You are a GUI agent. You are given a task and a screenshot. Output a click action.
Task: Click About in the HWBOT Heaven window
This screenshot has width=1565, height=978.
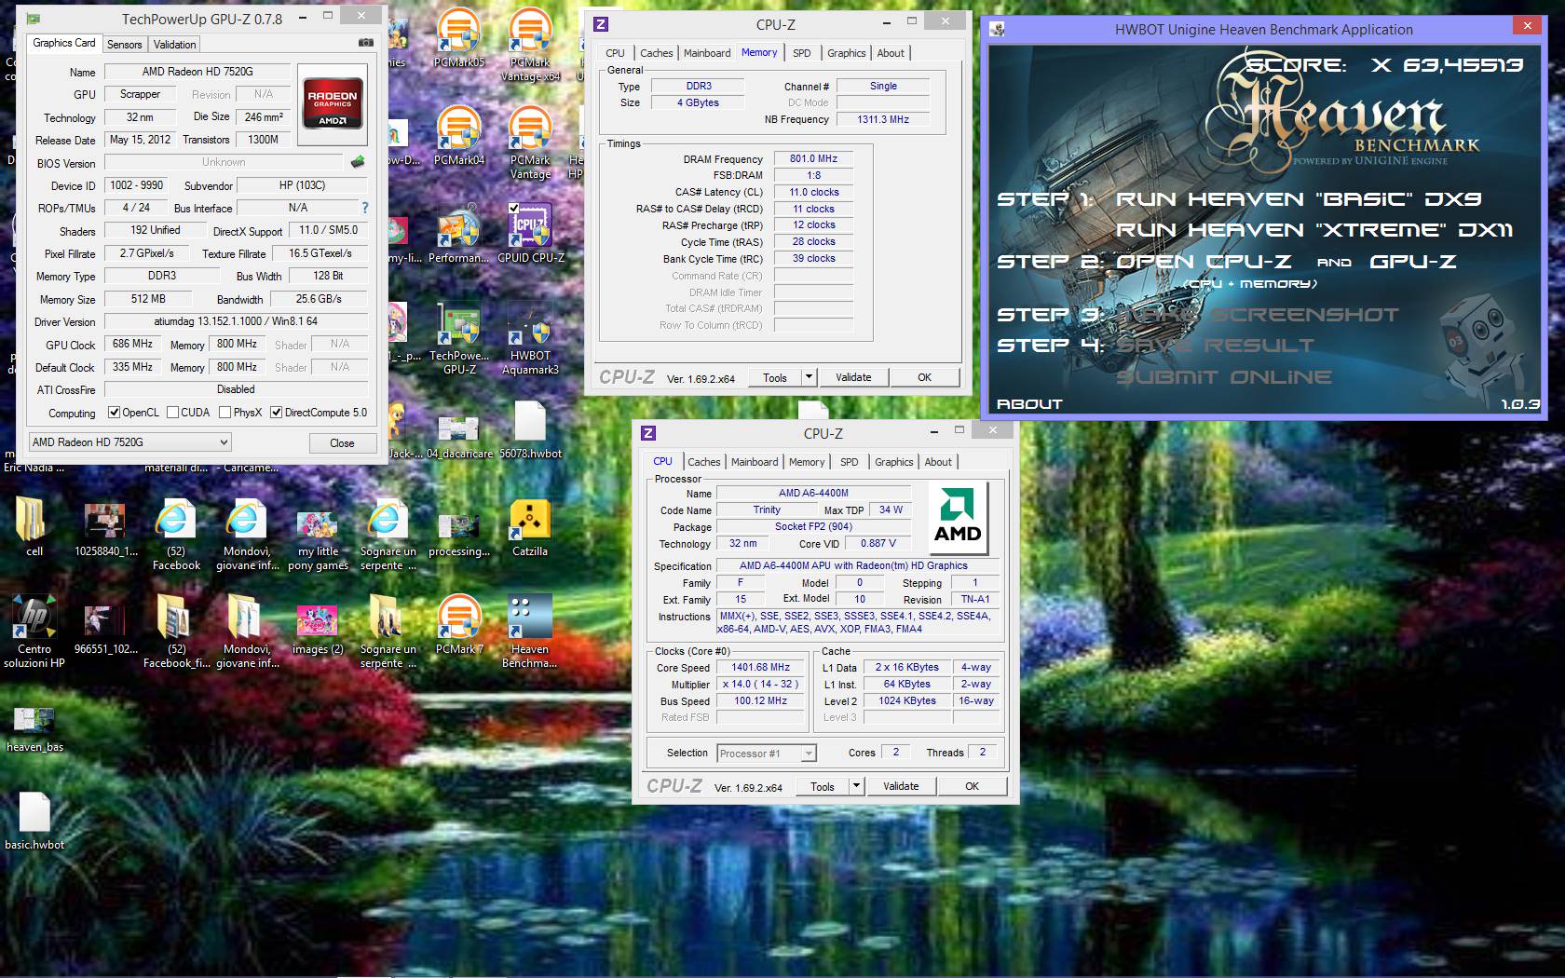1029,404
